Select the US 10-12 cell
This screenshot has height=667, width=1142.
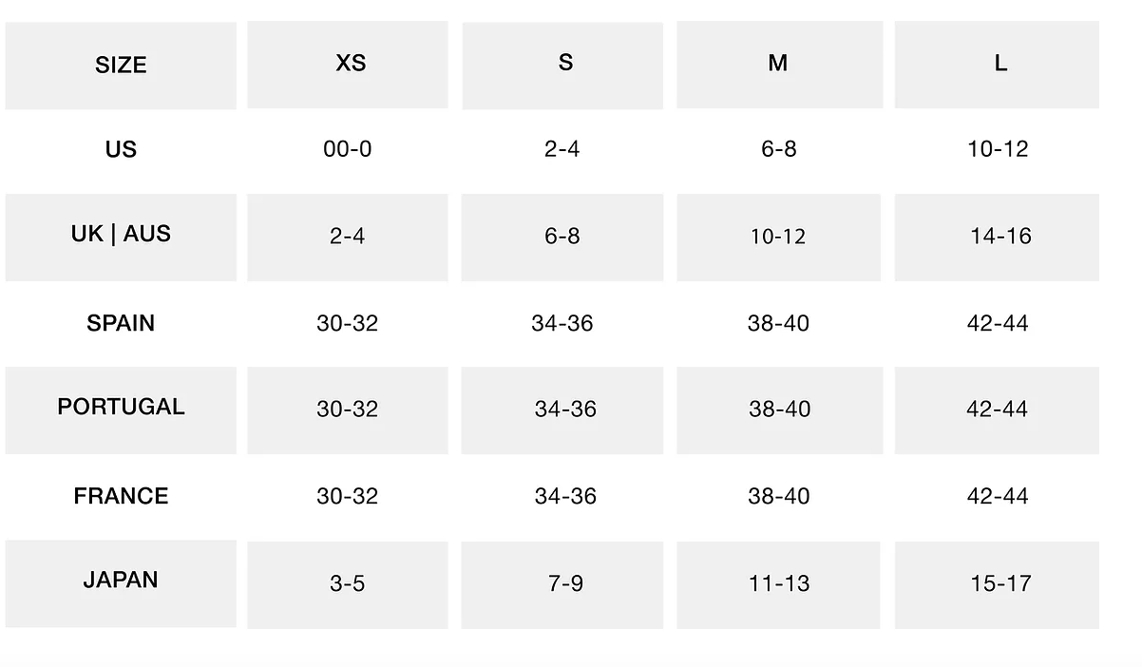tap(998, 149)
